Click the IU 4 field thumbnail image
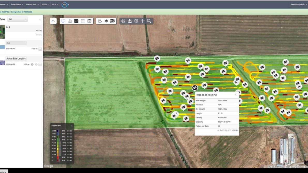 [2, 32]
